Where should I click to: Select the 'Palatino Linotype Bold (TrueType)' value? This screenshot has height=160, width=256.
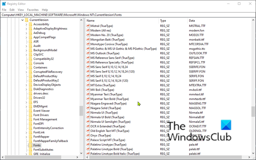pos(112,149)
